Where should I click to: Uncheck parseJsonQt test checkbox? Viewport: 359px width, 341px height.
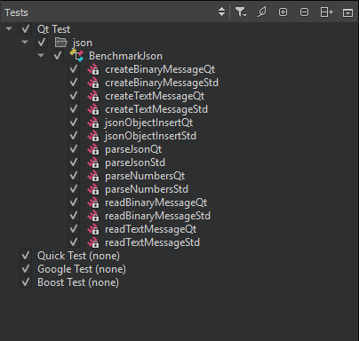tap(74, 149)
